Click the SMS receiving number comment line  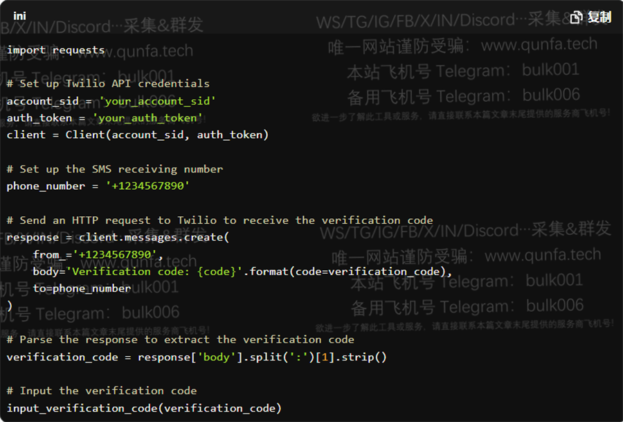pyautogui.click(x=115, y=169)
